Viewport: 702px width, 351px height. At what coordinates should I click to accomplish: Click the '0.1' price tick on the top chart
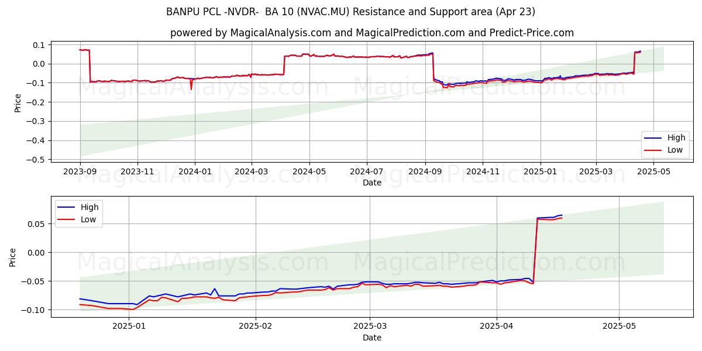coord(39,45)
